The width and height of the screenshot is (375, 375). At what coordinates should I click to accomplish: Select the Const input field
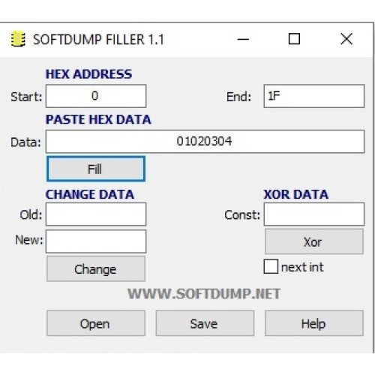coord(314,214)
